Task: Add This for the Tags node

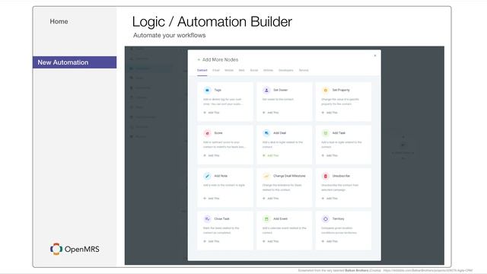Action: [x=212, y=113]
